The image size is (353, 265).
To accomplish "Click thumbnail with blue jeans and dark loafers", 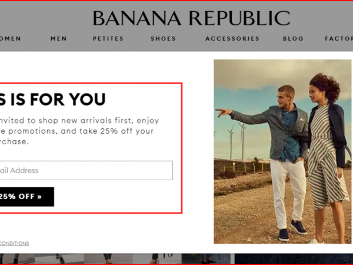I will click(x=205, y=259).
